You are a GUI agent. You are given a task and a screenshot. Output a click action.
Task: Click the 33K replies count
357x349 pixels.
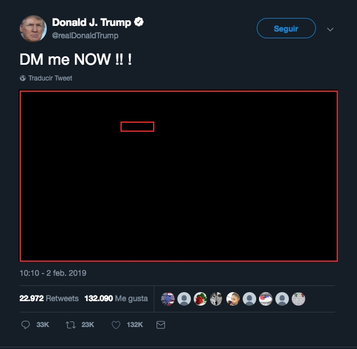43,325
